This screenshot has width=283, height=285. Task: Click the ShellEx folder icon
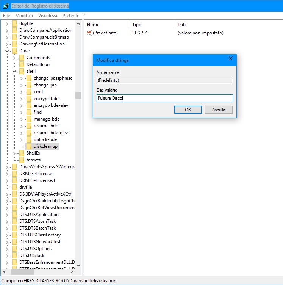click(x=22, y=153)
